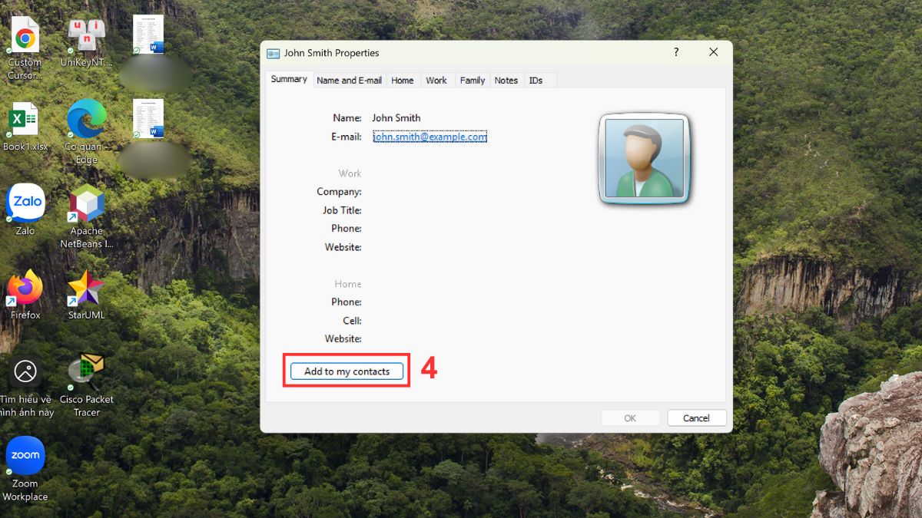
Task: Launch Firefox from the desktop
Action: (25, 288)
